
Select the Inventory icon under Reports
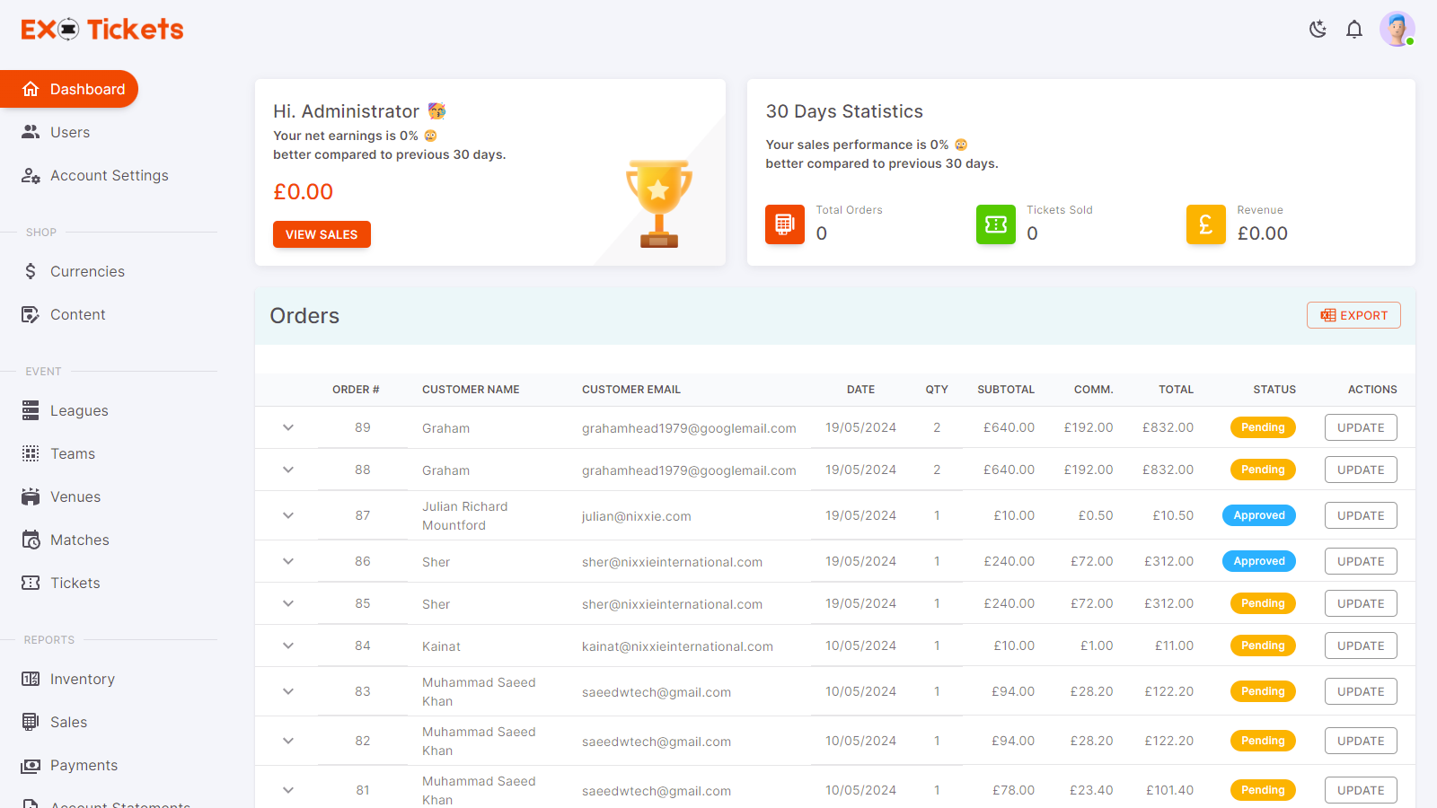point(30,679)
